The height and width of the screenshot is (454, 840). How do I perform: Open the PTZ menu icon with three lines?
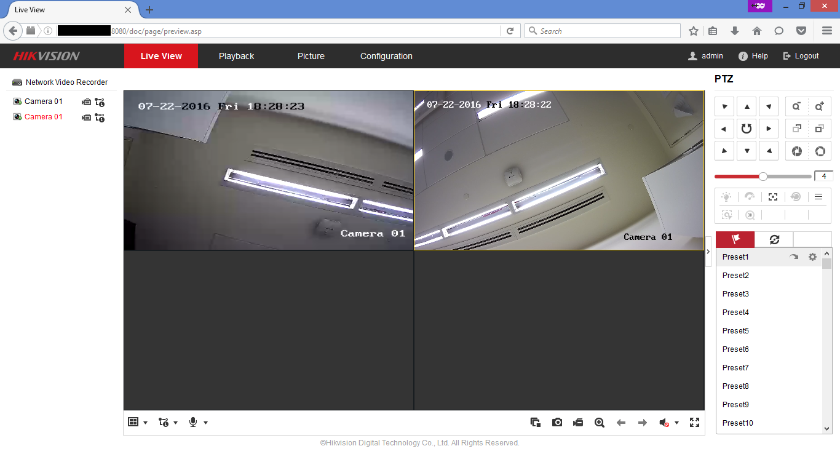[818, 197]
